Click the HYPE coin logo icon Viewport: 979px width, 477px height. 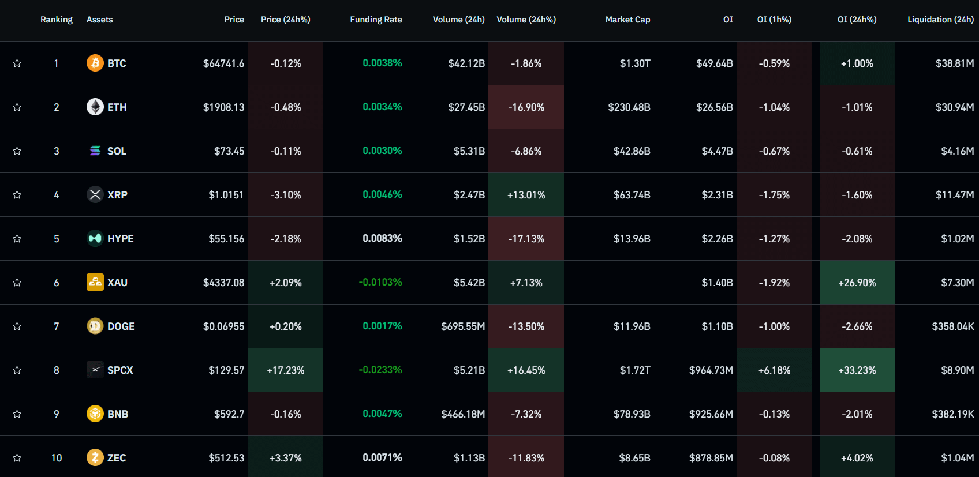(x=95, y=238)
